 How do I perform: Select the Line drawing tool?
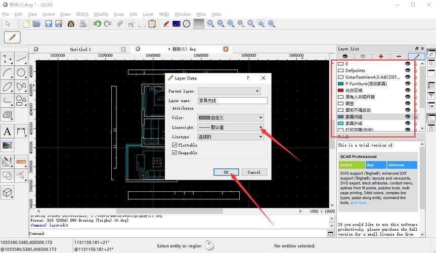tap(21, 59)
